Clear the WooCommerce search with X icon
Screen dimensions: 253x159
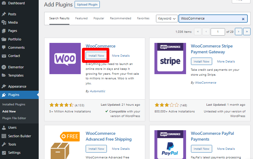(x=243, y=19)
